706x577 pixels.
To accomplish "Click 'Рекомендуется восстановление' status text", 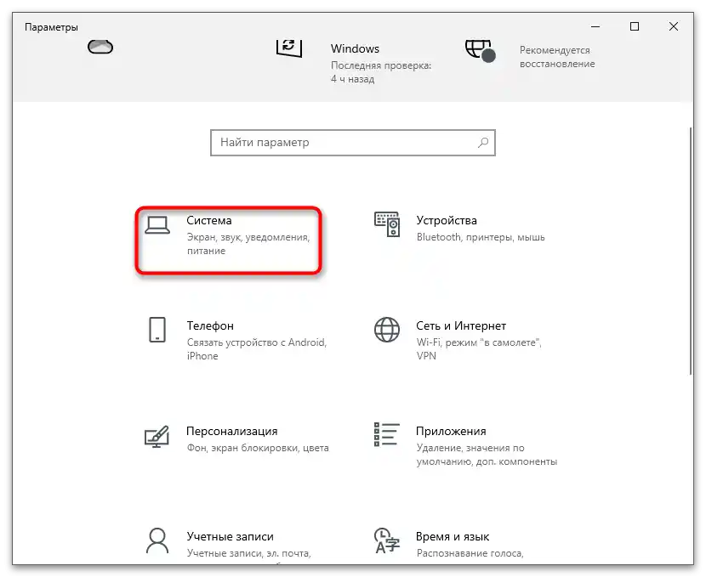I will (557, 57).
